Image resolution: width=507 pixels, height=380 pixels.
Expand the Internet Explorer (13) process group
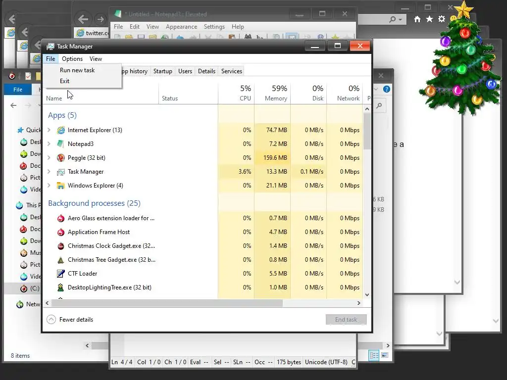coord(49,130)
